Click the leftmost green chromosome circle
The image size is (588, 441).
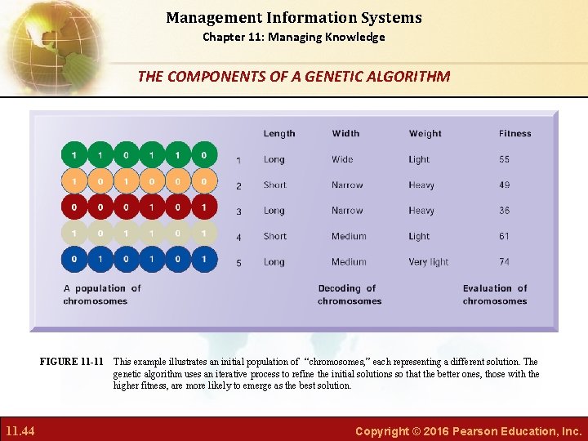[x=74, y=154]
